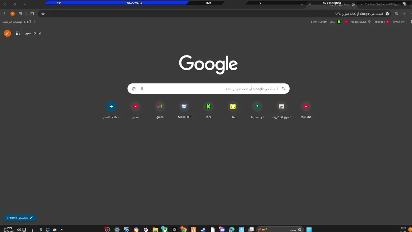Go back with the back arrow
412x232 pixels.
405,14
